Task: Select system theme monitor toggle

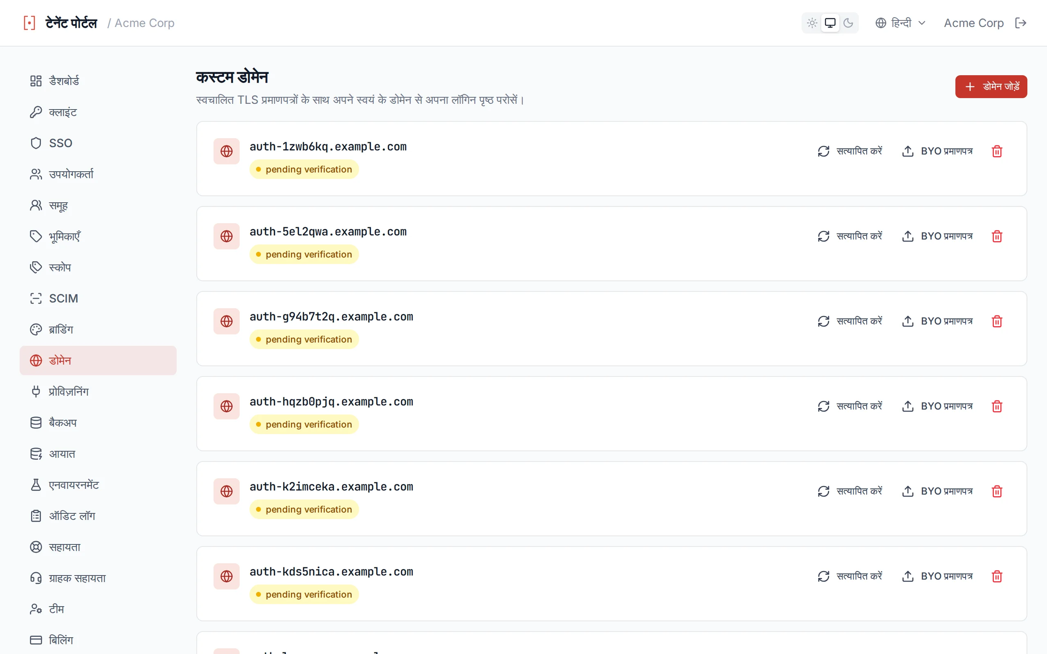Action: pyautogui.click(x=830, y=23)
